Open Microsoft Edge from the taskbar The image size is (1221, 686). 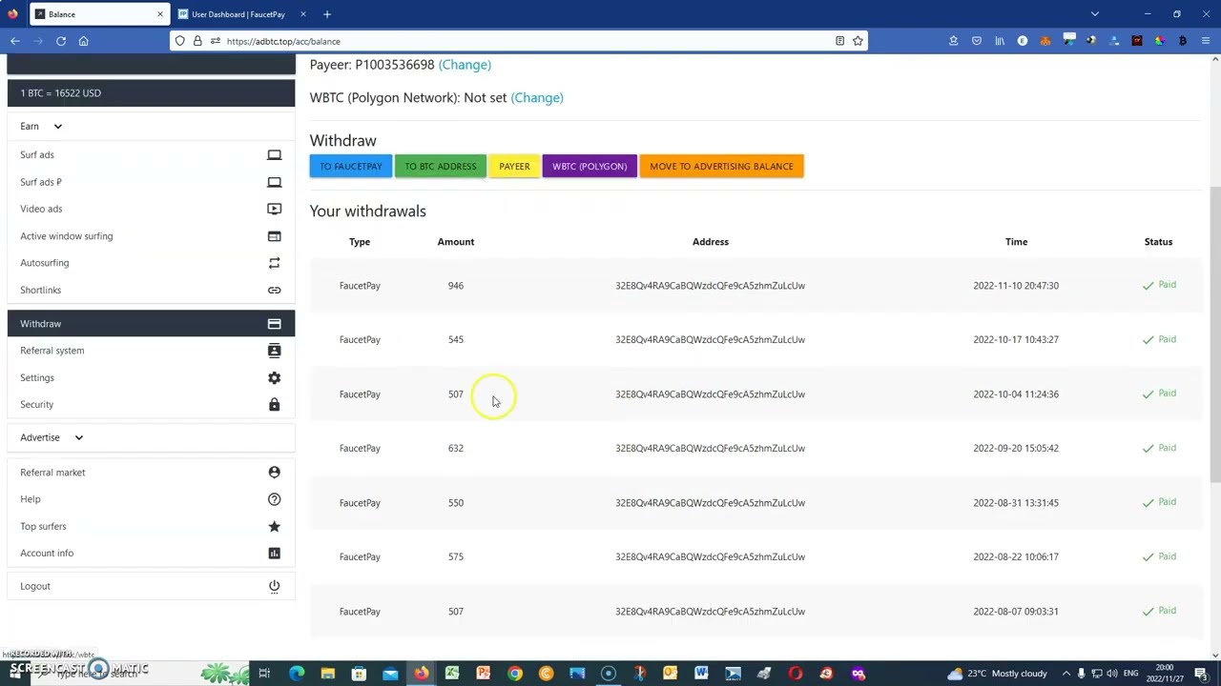(297, 674)
